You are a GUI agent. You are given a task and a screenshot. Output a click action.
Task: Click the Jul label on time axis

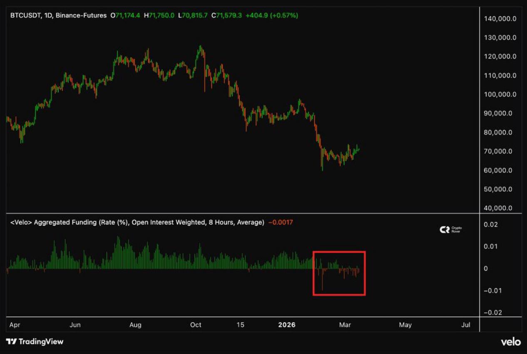[x=466, y=325]
